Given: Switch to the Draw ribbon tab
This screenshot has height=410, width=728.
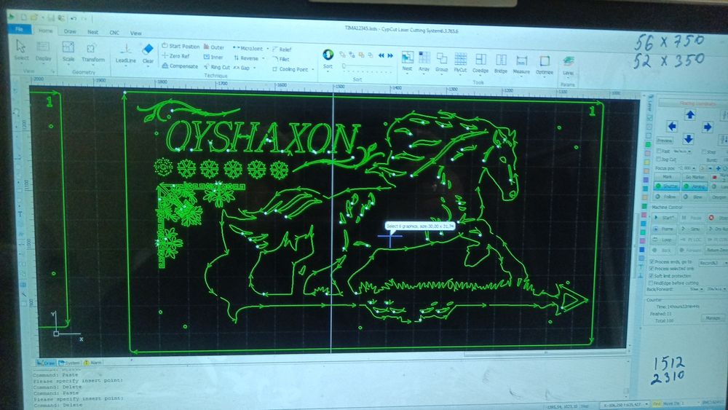Looking at the screenshot, I should pos(70,31).
